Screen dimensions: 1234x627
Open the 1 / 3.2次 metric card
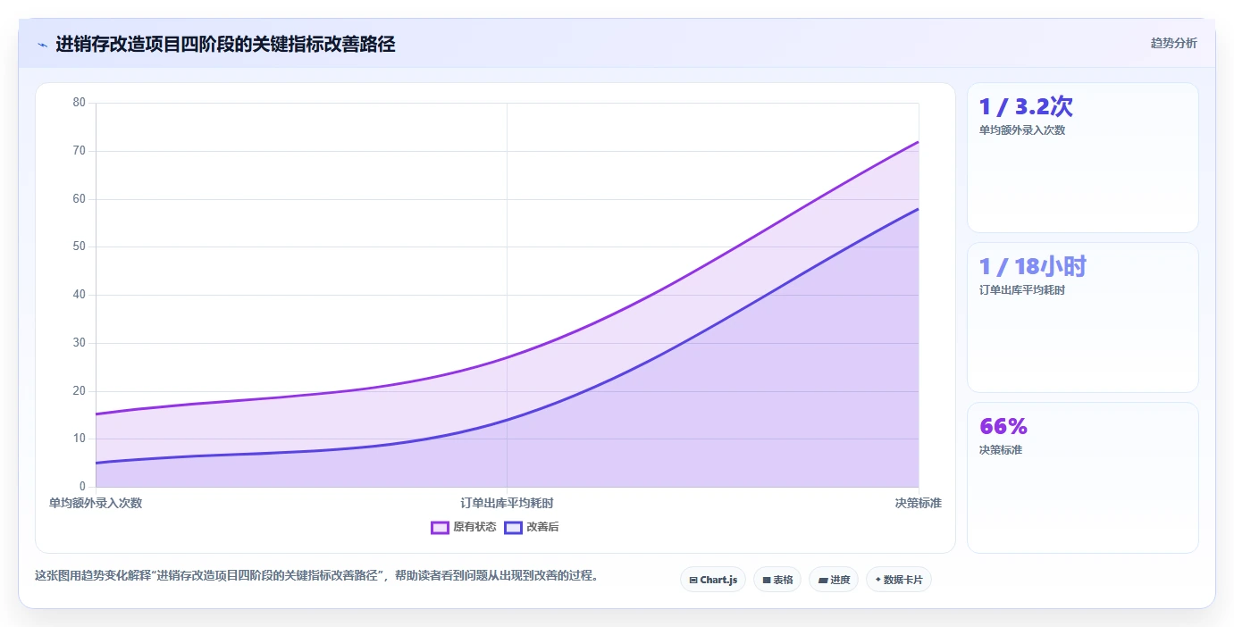tap(1082, 158)
